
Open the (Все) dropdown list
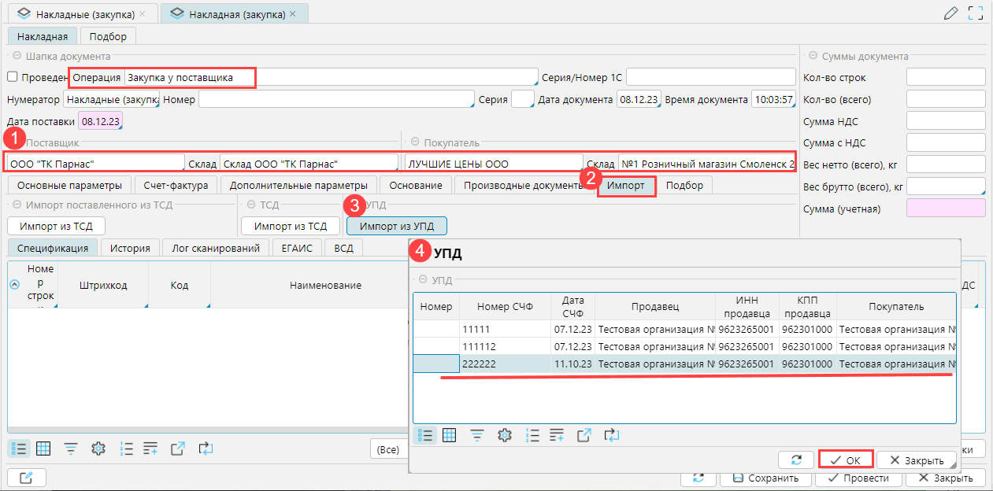tap(388, 449)
